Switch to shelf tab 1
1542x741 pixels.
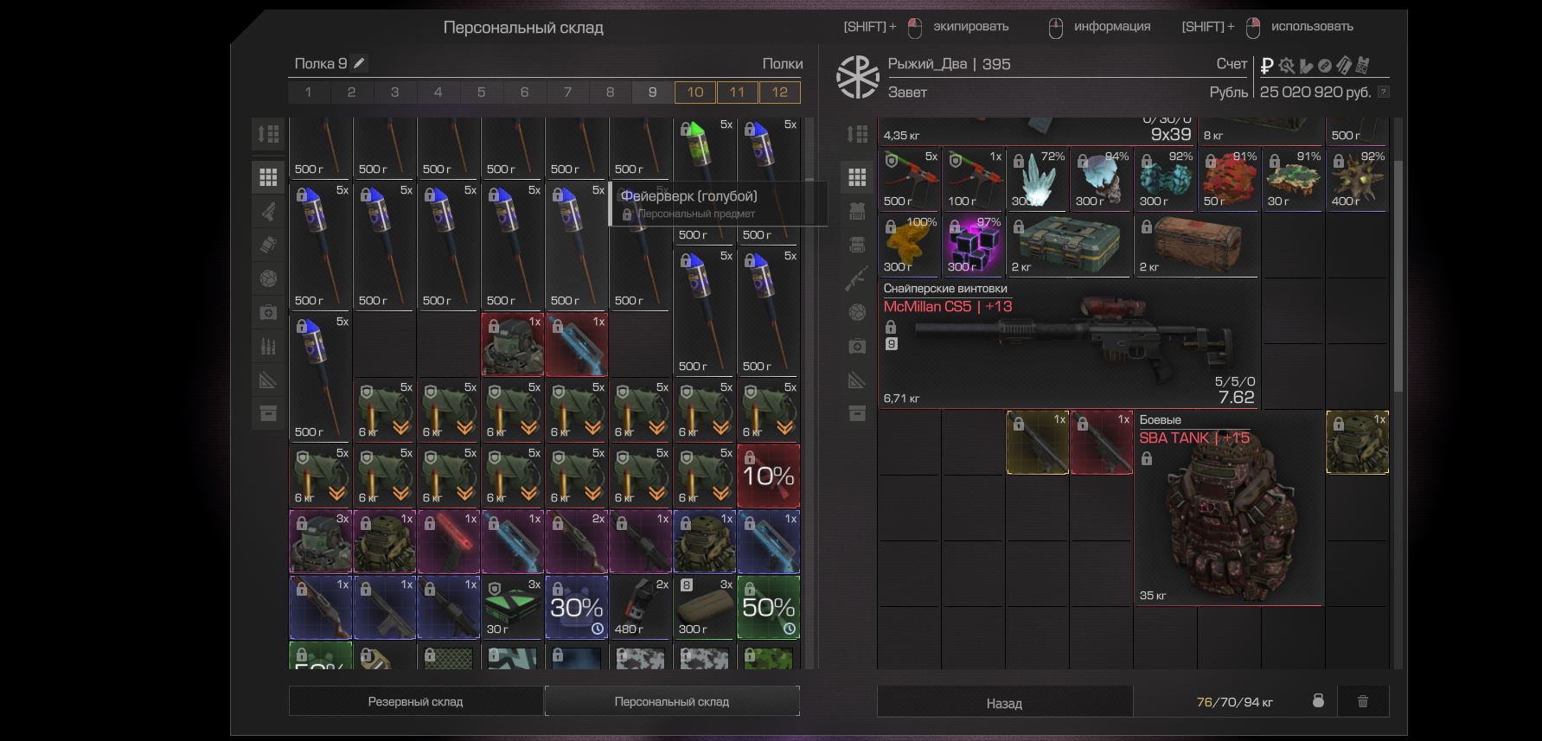[309, 92]
